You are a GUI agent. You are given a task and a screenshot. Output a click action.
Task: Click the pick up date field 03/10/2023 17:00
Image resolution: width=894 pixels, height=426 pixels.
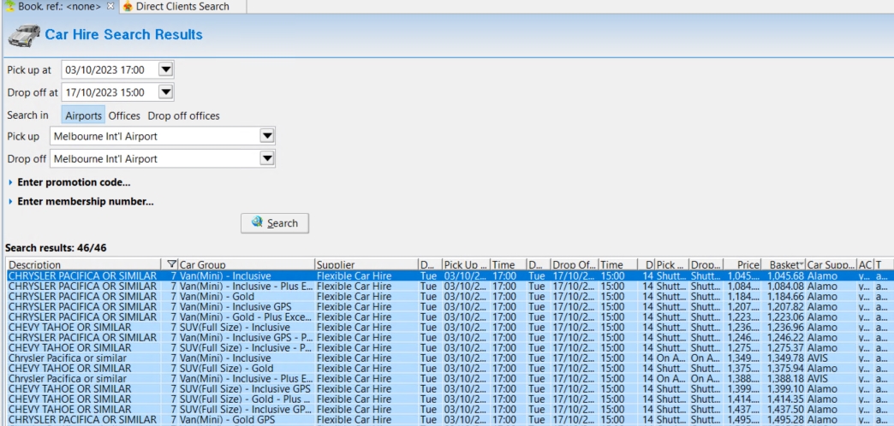point(109,70)
